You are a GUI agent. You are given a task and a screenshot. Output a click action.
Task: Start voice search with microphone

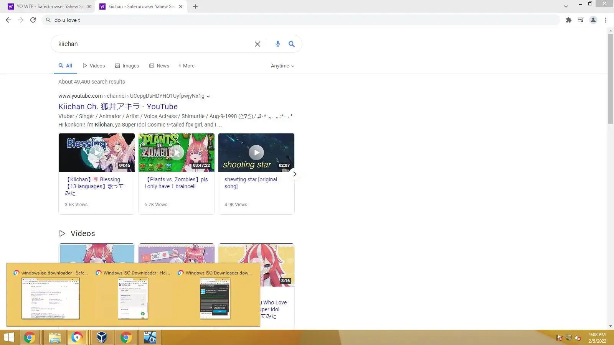pos(278,44)
